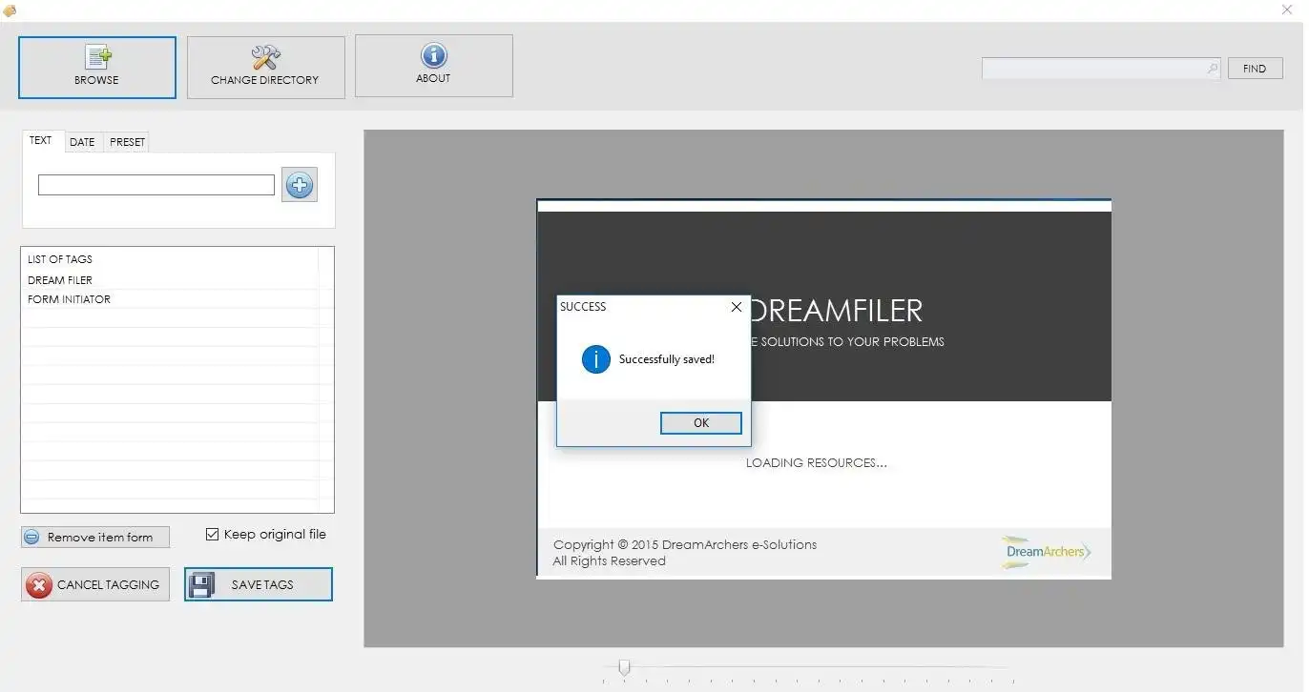The height and width of the screenshot is (692, 1309).
Task: Click the magnifier icon in search box
Action: pos(1213,69)
